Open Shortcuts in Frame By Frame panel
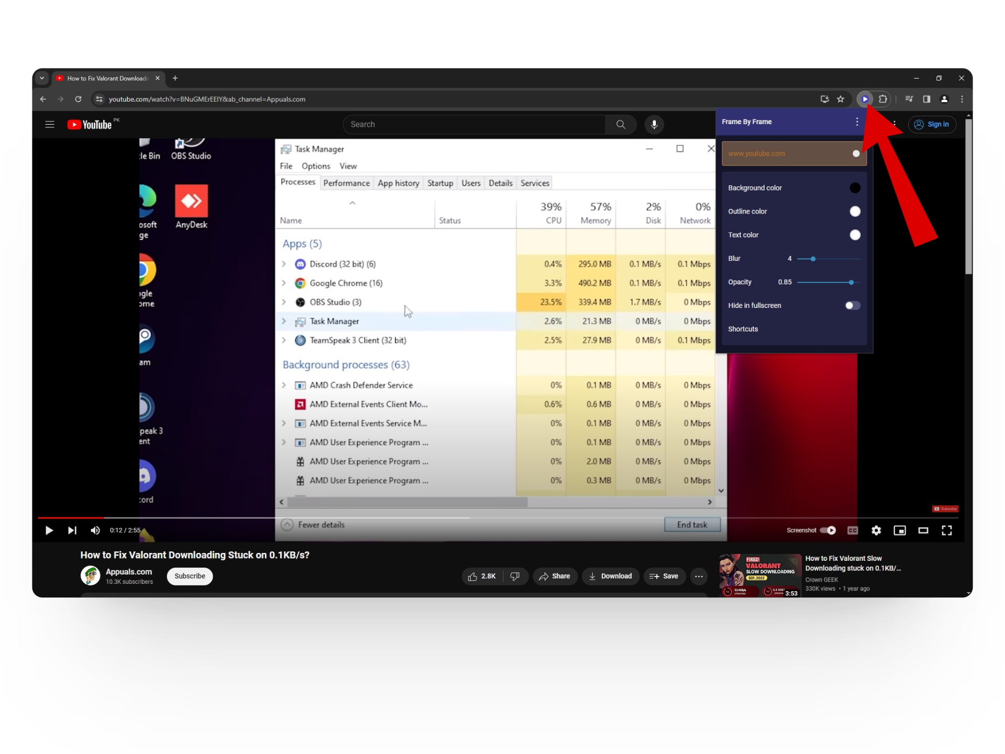 pyautogui.click(x=743, y=329)
